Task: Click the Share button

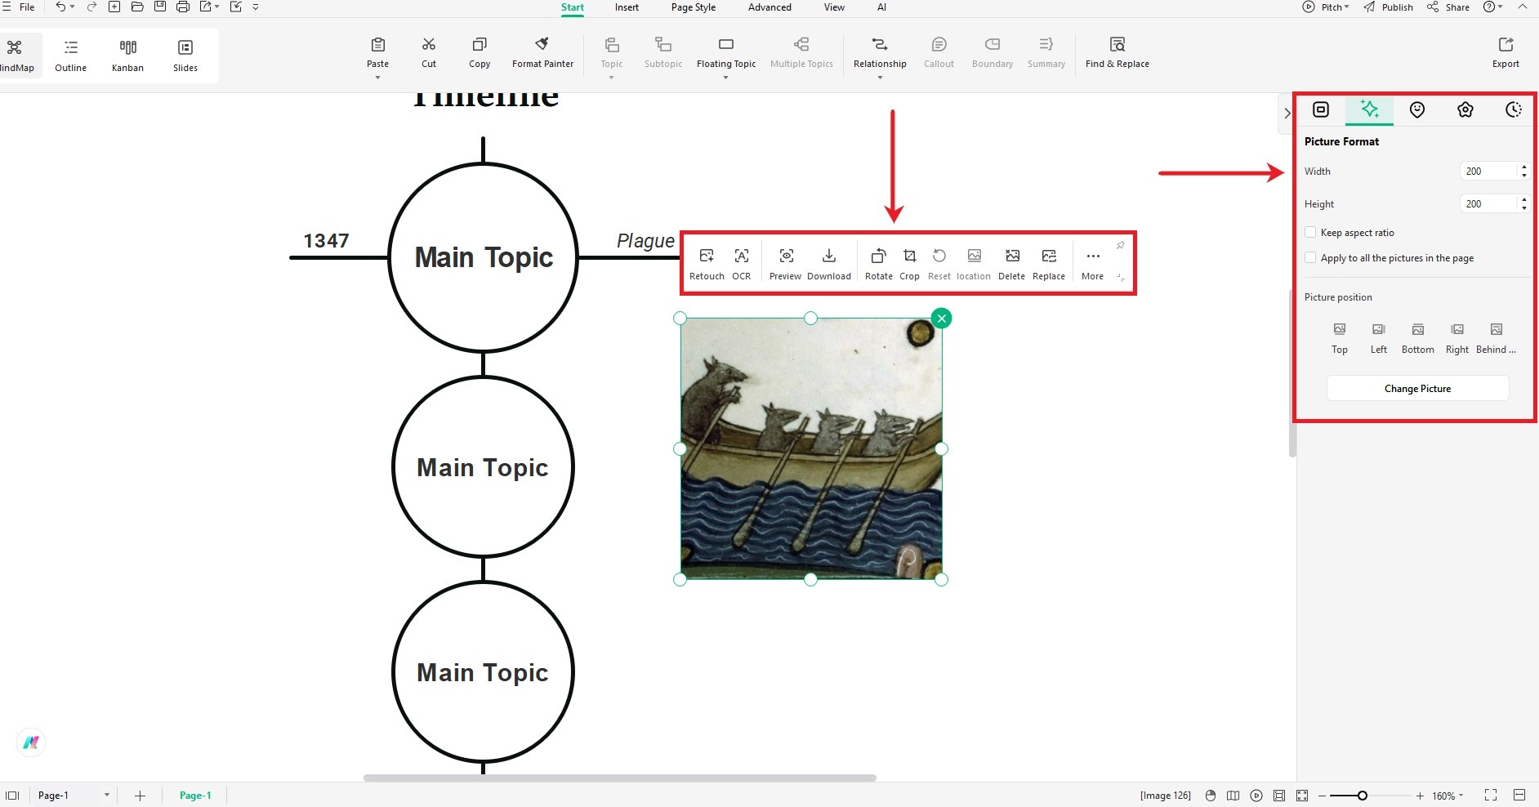Action: pos(1448,7)
